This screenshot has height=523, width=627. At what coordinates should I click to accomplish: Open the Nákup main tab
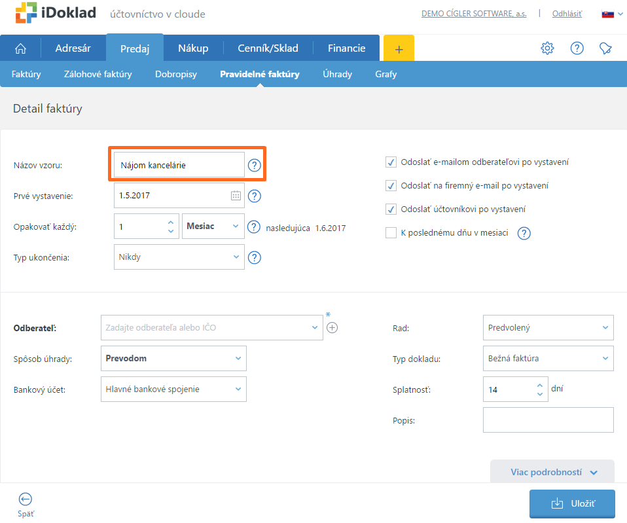tap(193, 48)
